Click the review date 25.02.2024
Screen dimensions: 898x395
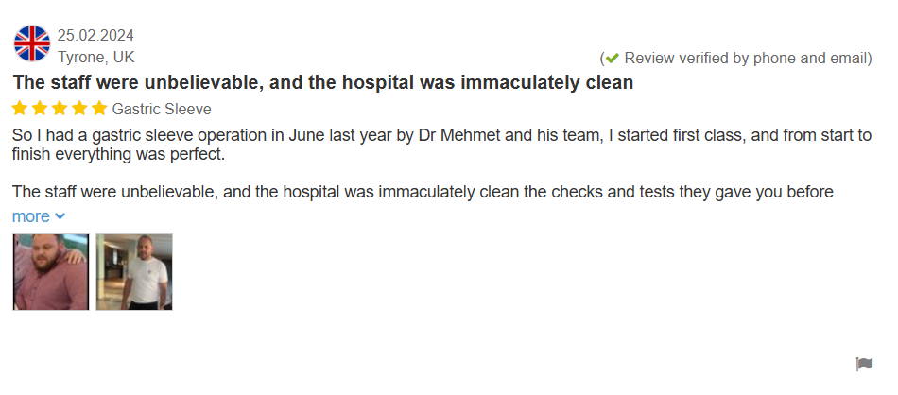pos(95,36)
